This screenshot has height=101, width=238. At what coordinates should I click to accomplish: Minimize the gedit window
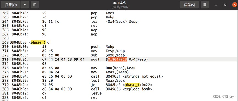pyautogui.click(x=216, y=5)
